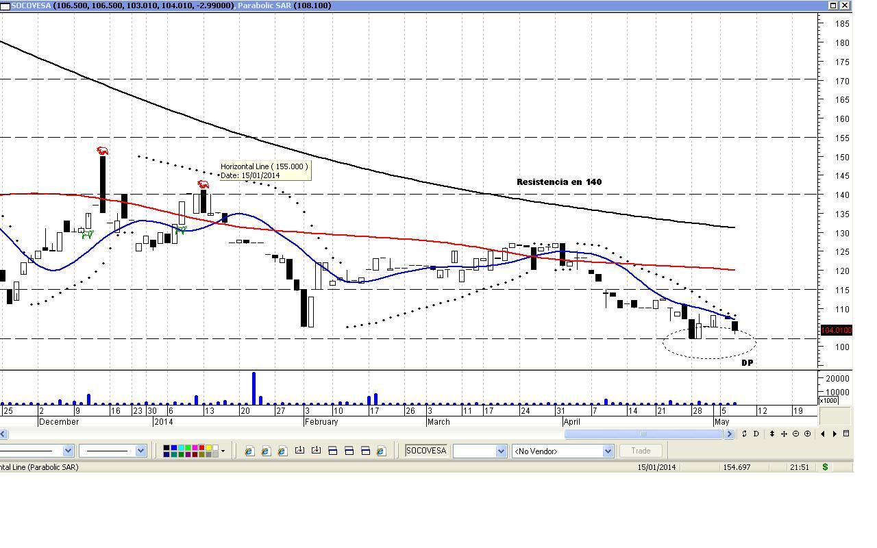
Task: Click the Trade button
Action: pyautogui.click(x=641, y=451)
